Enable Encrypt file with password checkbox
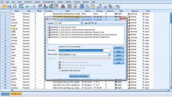Screen dimensions: 172x97 [x=60, y=71]
